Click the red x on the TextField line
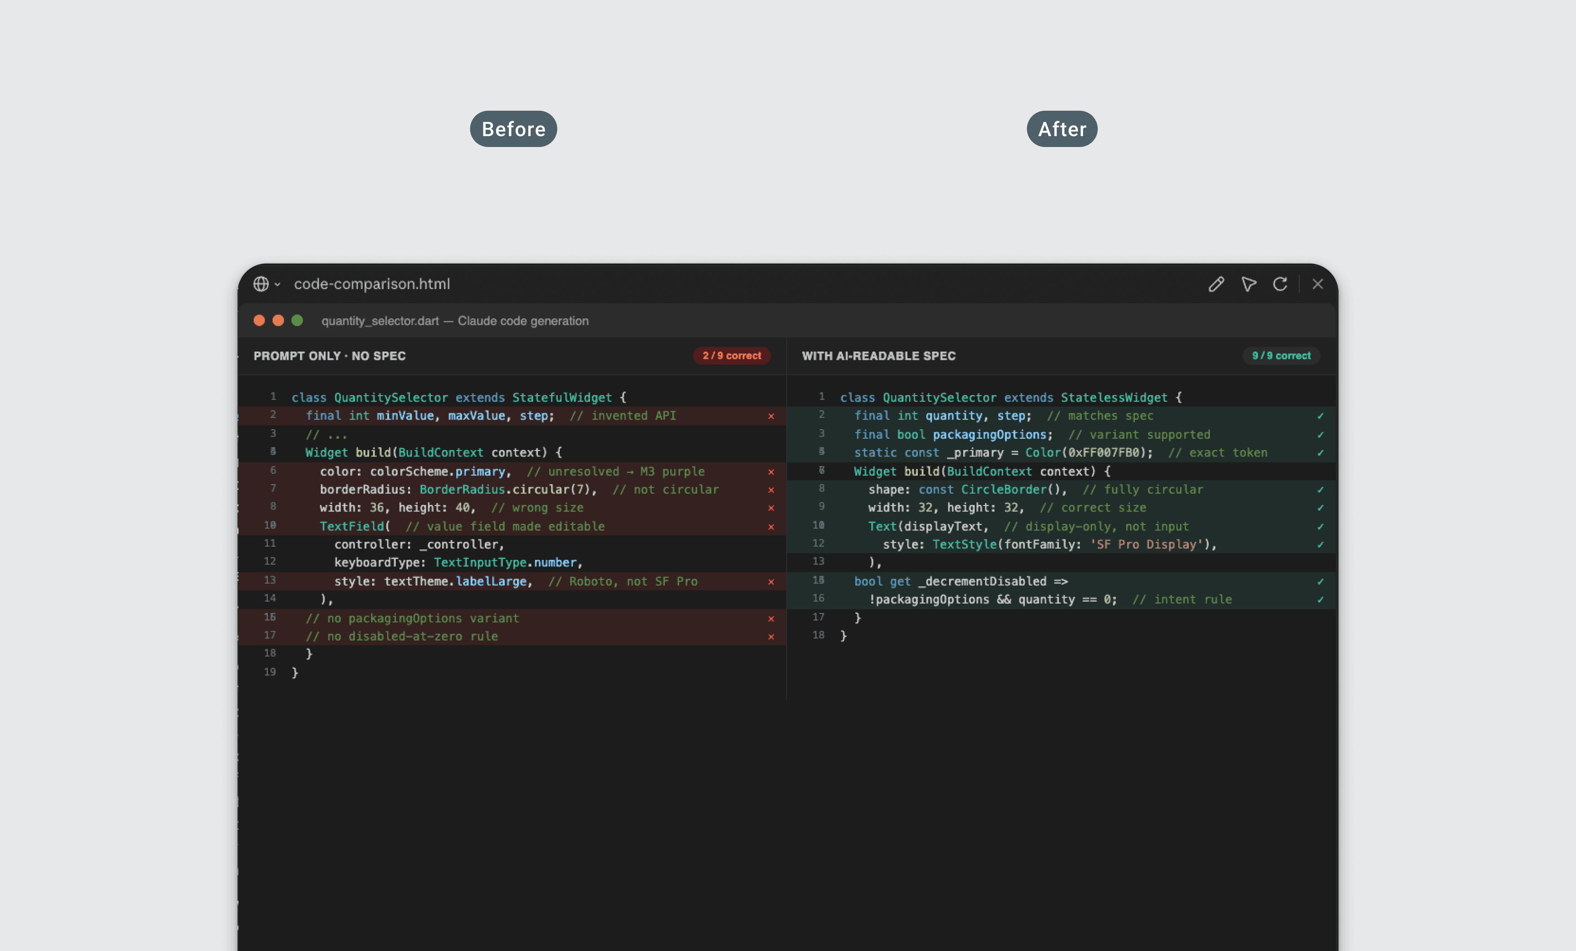 (x=771, y=527)
